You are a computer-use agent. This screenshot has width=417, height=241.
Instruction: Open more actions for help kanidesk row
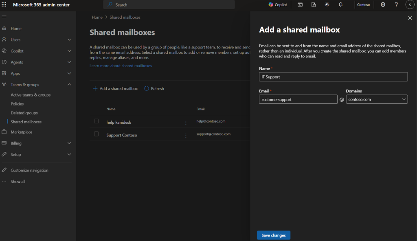[x=186, y=123]
